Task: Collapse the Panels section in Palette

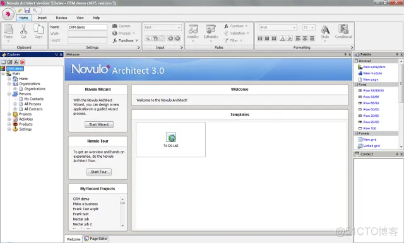Action: (x=357, y=133)
